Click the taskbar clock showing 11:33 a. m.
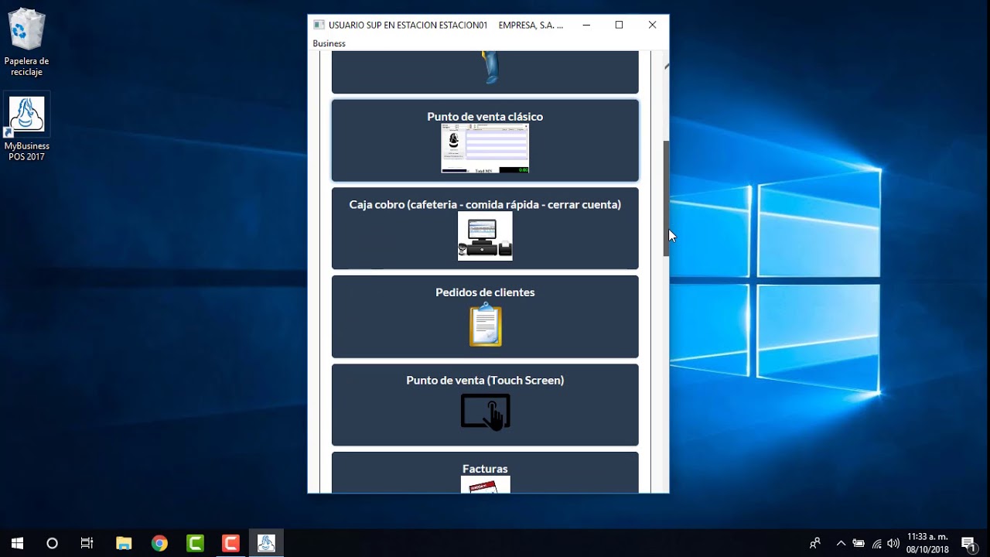The width and height of the screenshot is (990, 557). (927, 543)
